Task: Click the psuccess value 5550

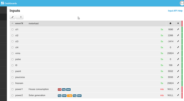Action: [170, 77]
